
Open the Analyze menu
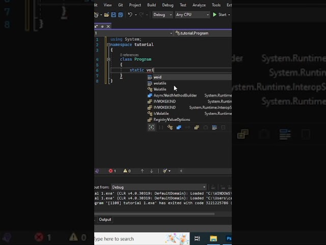click(x=199, y=5)
